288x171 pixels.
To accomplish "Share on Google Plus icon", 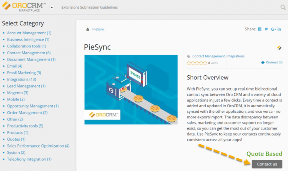I will coord(273,29).
